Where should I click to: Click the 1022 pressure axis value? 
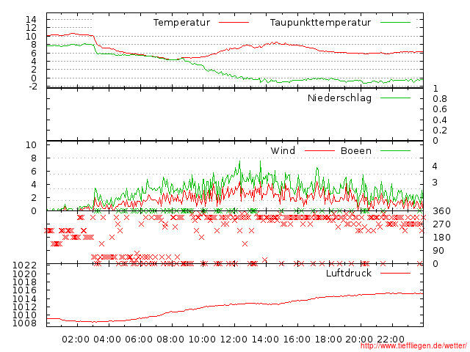[x=24, y=265]
